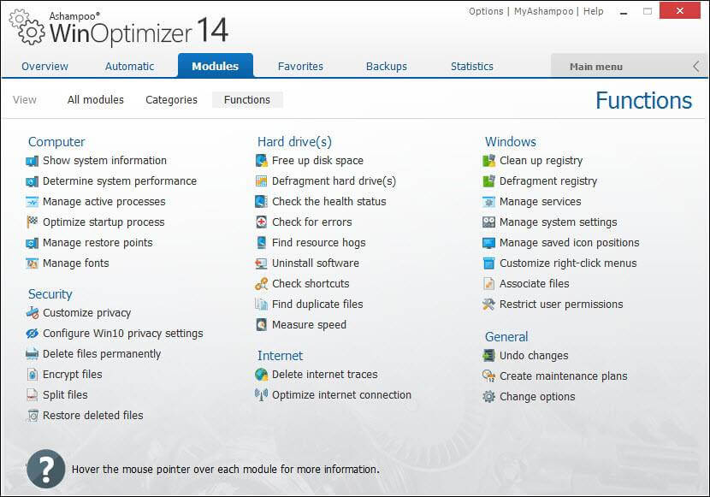This screenshot has width=710, height=497.
Task: Click the Find duplicate files icon
Action: [x=261, y=305]
